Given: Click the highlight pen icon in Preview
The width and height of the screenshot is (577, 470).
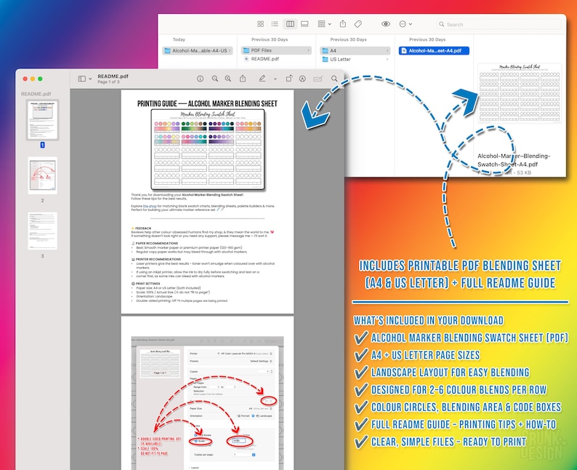Looking at the screenshot, I should pos(262,79).
